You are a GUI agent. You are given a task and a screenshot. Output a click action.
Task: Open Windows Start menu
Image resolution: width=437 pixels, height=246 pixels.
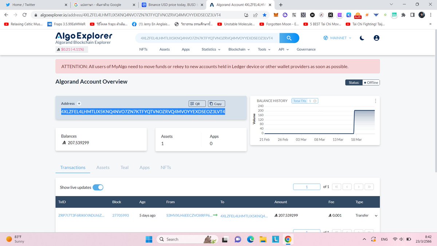click(x=149, y=239)
